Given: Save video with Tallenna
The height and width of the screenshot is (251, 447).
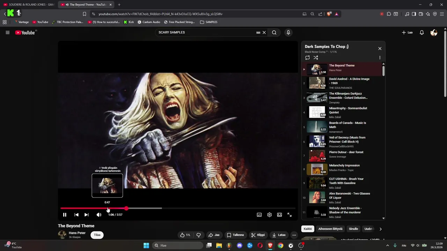Looking at the screenshot, I should point(235,235).
